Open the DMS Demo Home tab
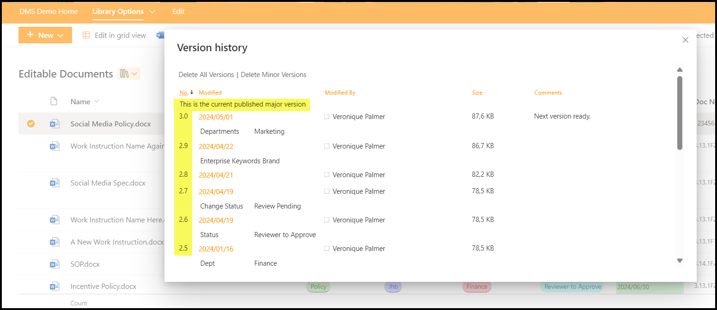 (x=49, y=12)
